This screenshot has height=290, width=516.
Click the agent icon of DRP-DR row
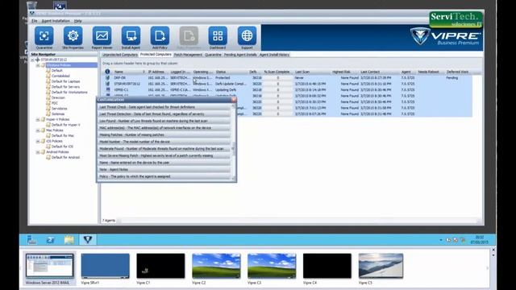click(107, 78)
